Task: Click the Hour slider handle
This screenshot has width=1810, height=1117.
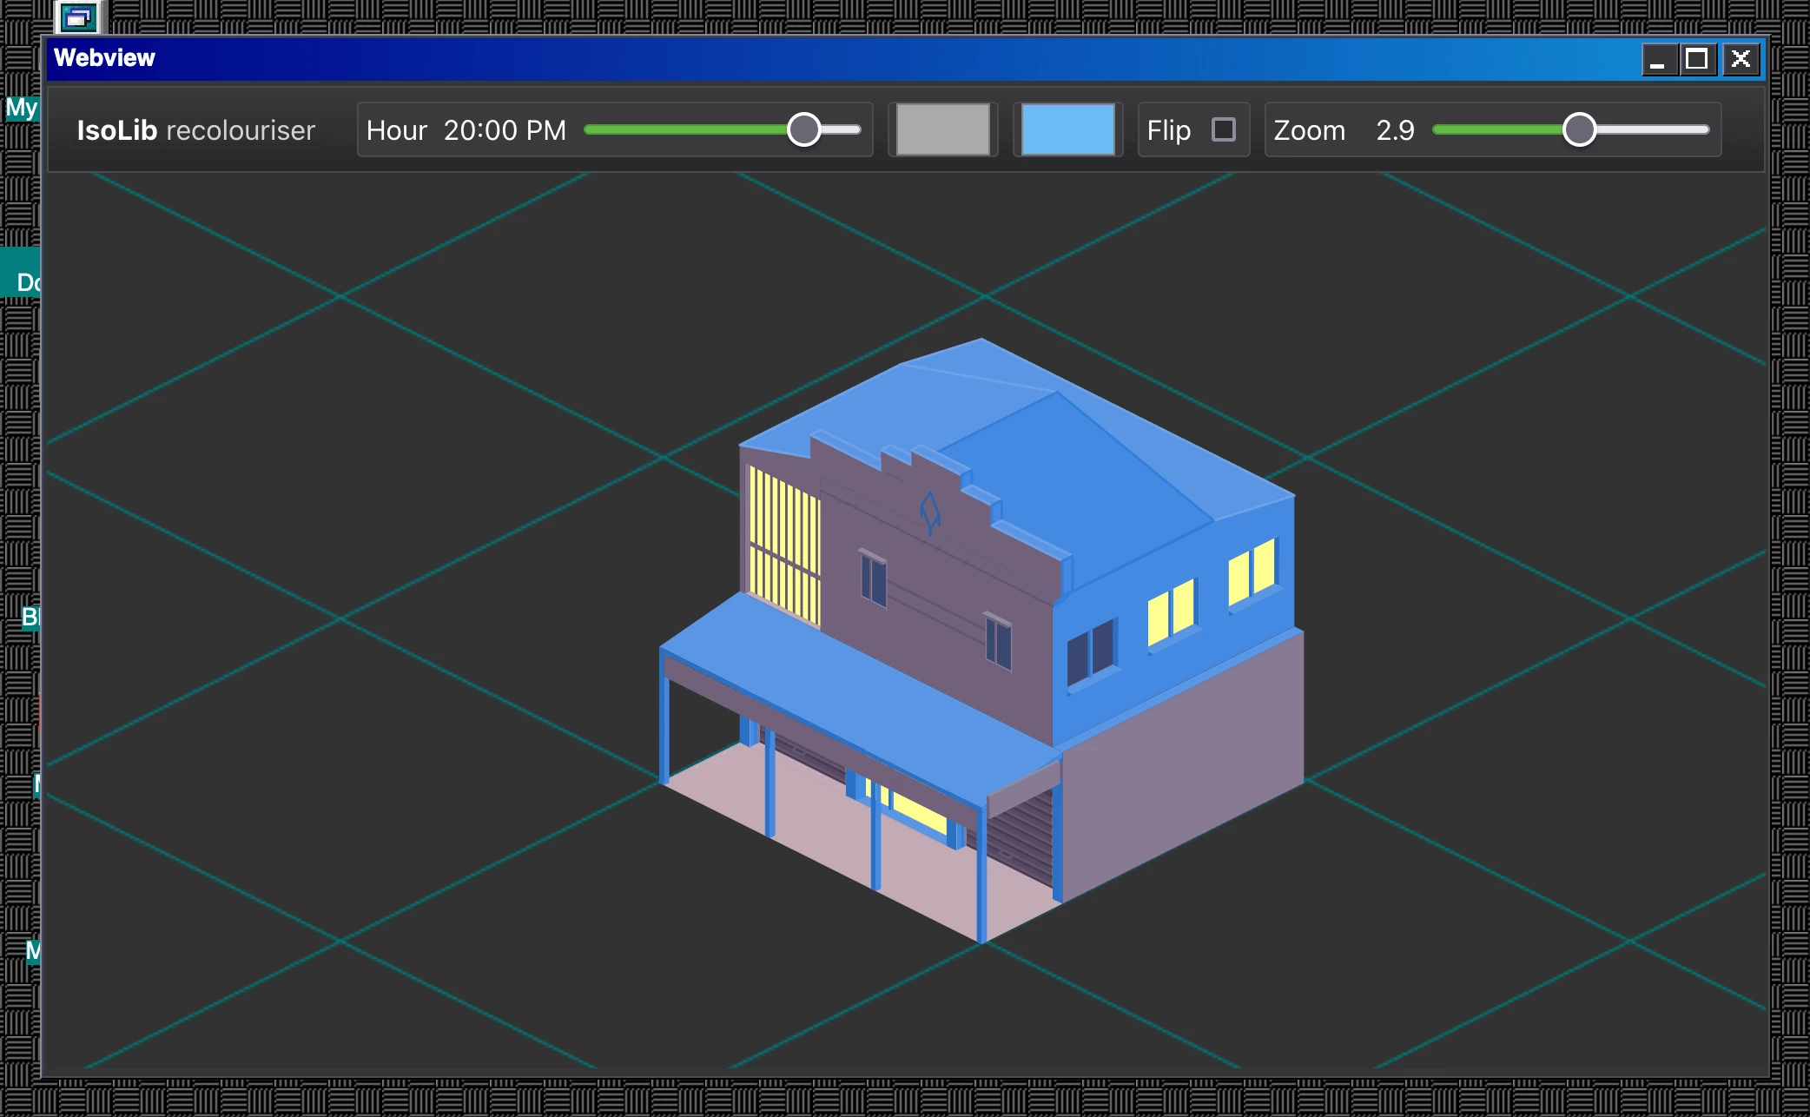Action: (803, 129)
